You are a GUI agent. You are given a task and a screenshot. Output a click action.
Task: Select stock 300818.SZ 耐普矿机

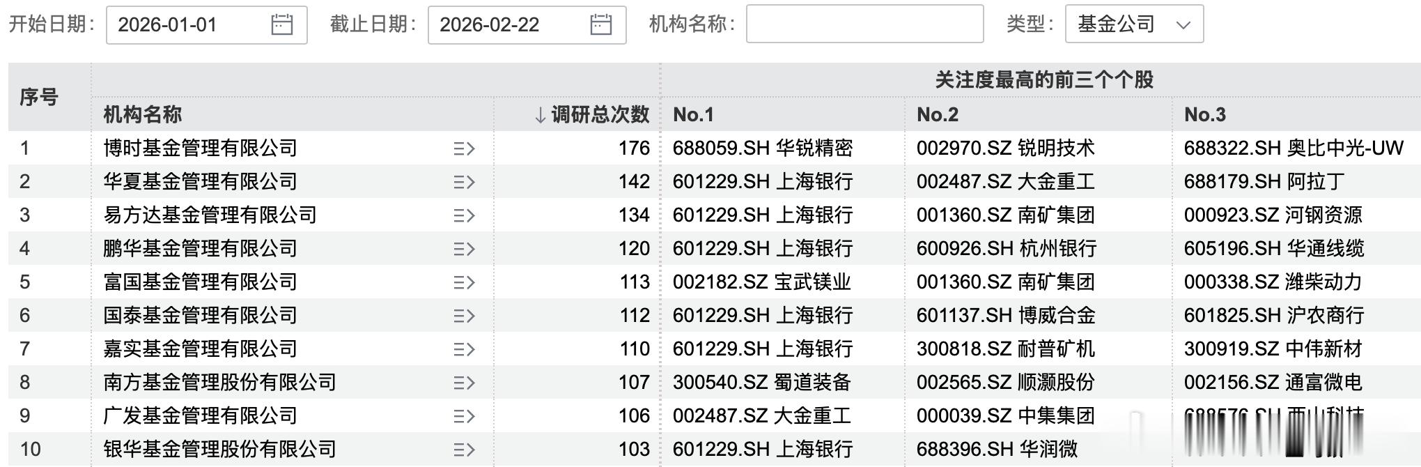[x=1006, y=349]
